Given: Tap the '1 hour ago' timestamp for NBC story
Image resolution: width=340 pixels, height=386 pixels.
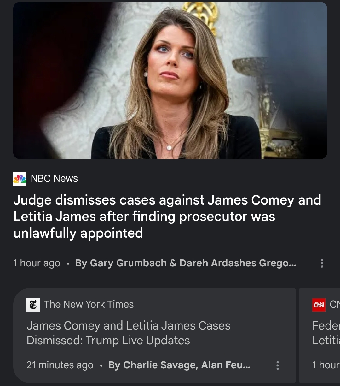Looking at the screenshot, I should [37, 263].
